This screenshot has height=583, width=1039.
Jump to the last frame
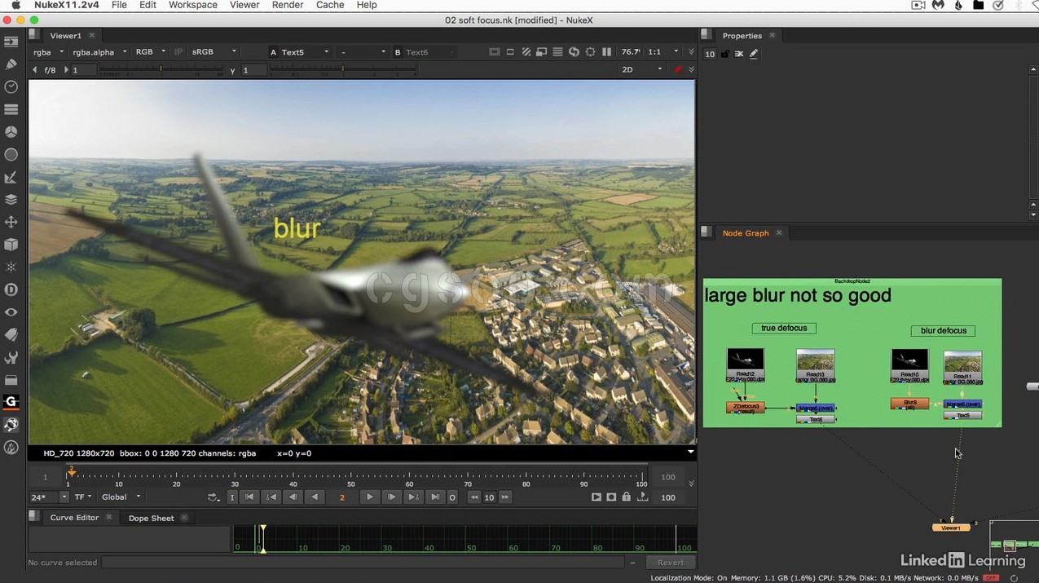click(x=435, y=497)
